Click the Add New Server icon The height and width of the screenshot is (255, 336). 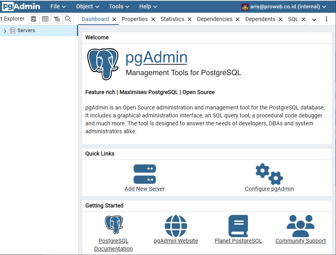[x=145, y=174]
